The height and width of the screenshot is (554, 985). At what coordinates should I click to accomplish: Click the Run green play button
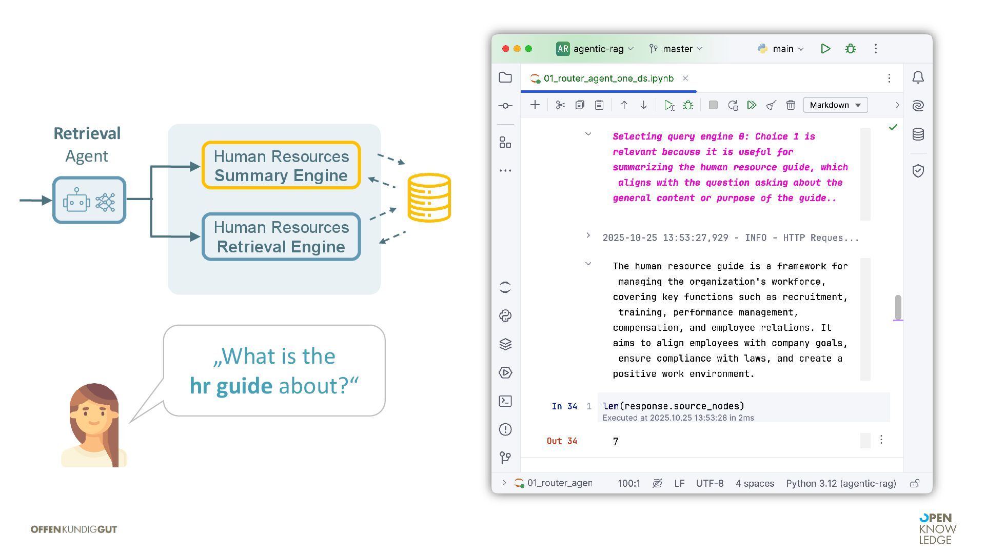tap(825, 49)
